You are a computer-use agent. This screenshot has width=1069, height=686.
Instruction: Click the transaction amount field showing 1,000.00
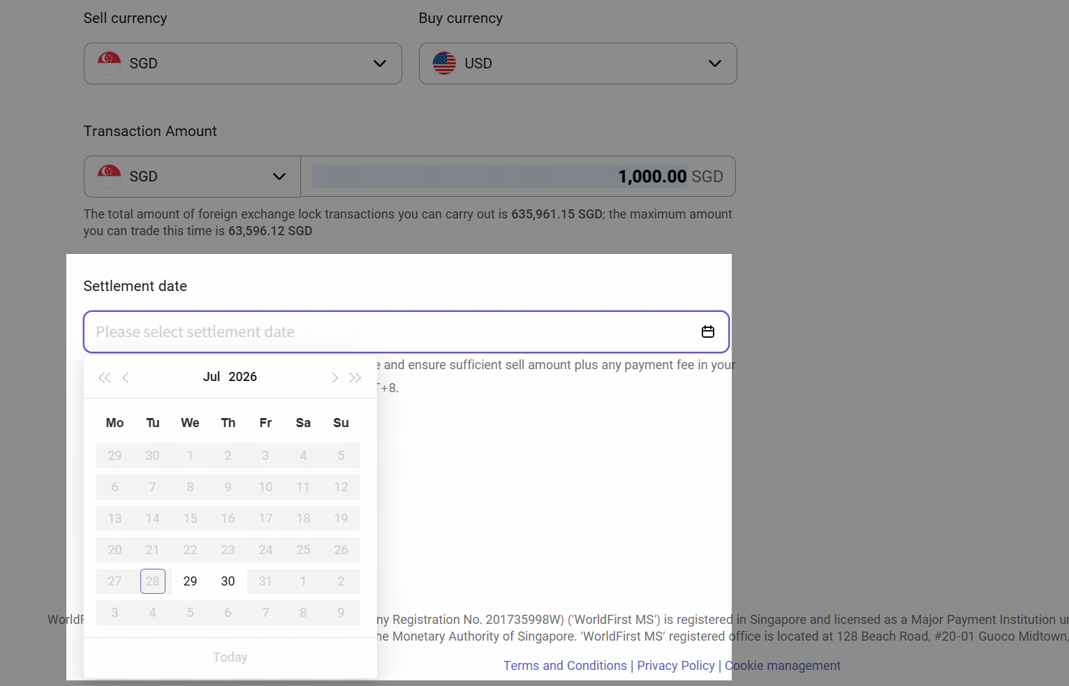point(517,177)
